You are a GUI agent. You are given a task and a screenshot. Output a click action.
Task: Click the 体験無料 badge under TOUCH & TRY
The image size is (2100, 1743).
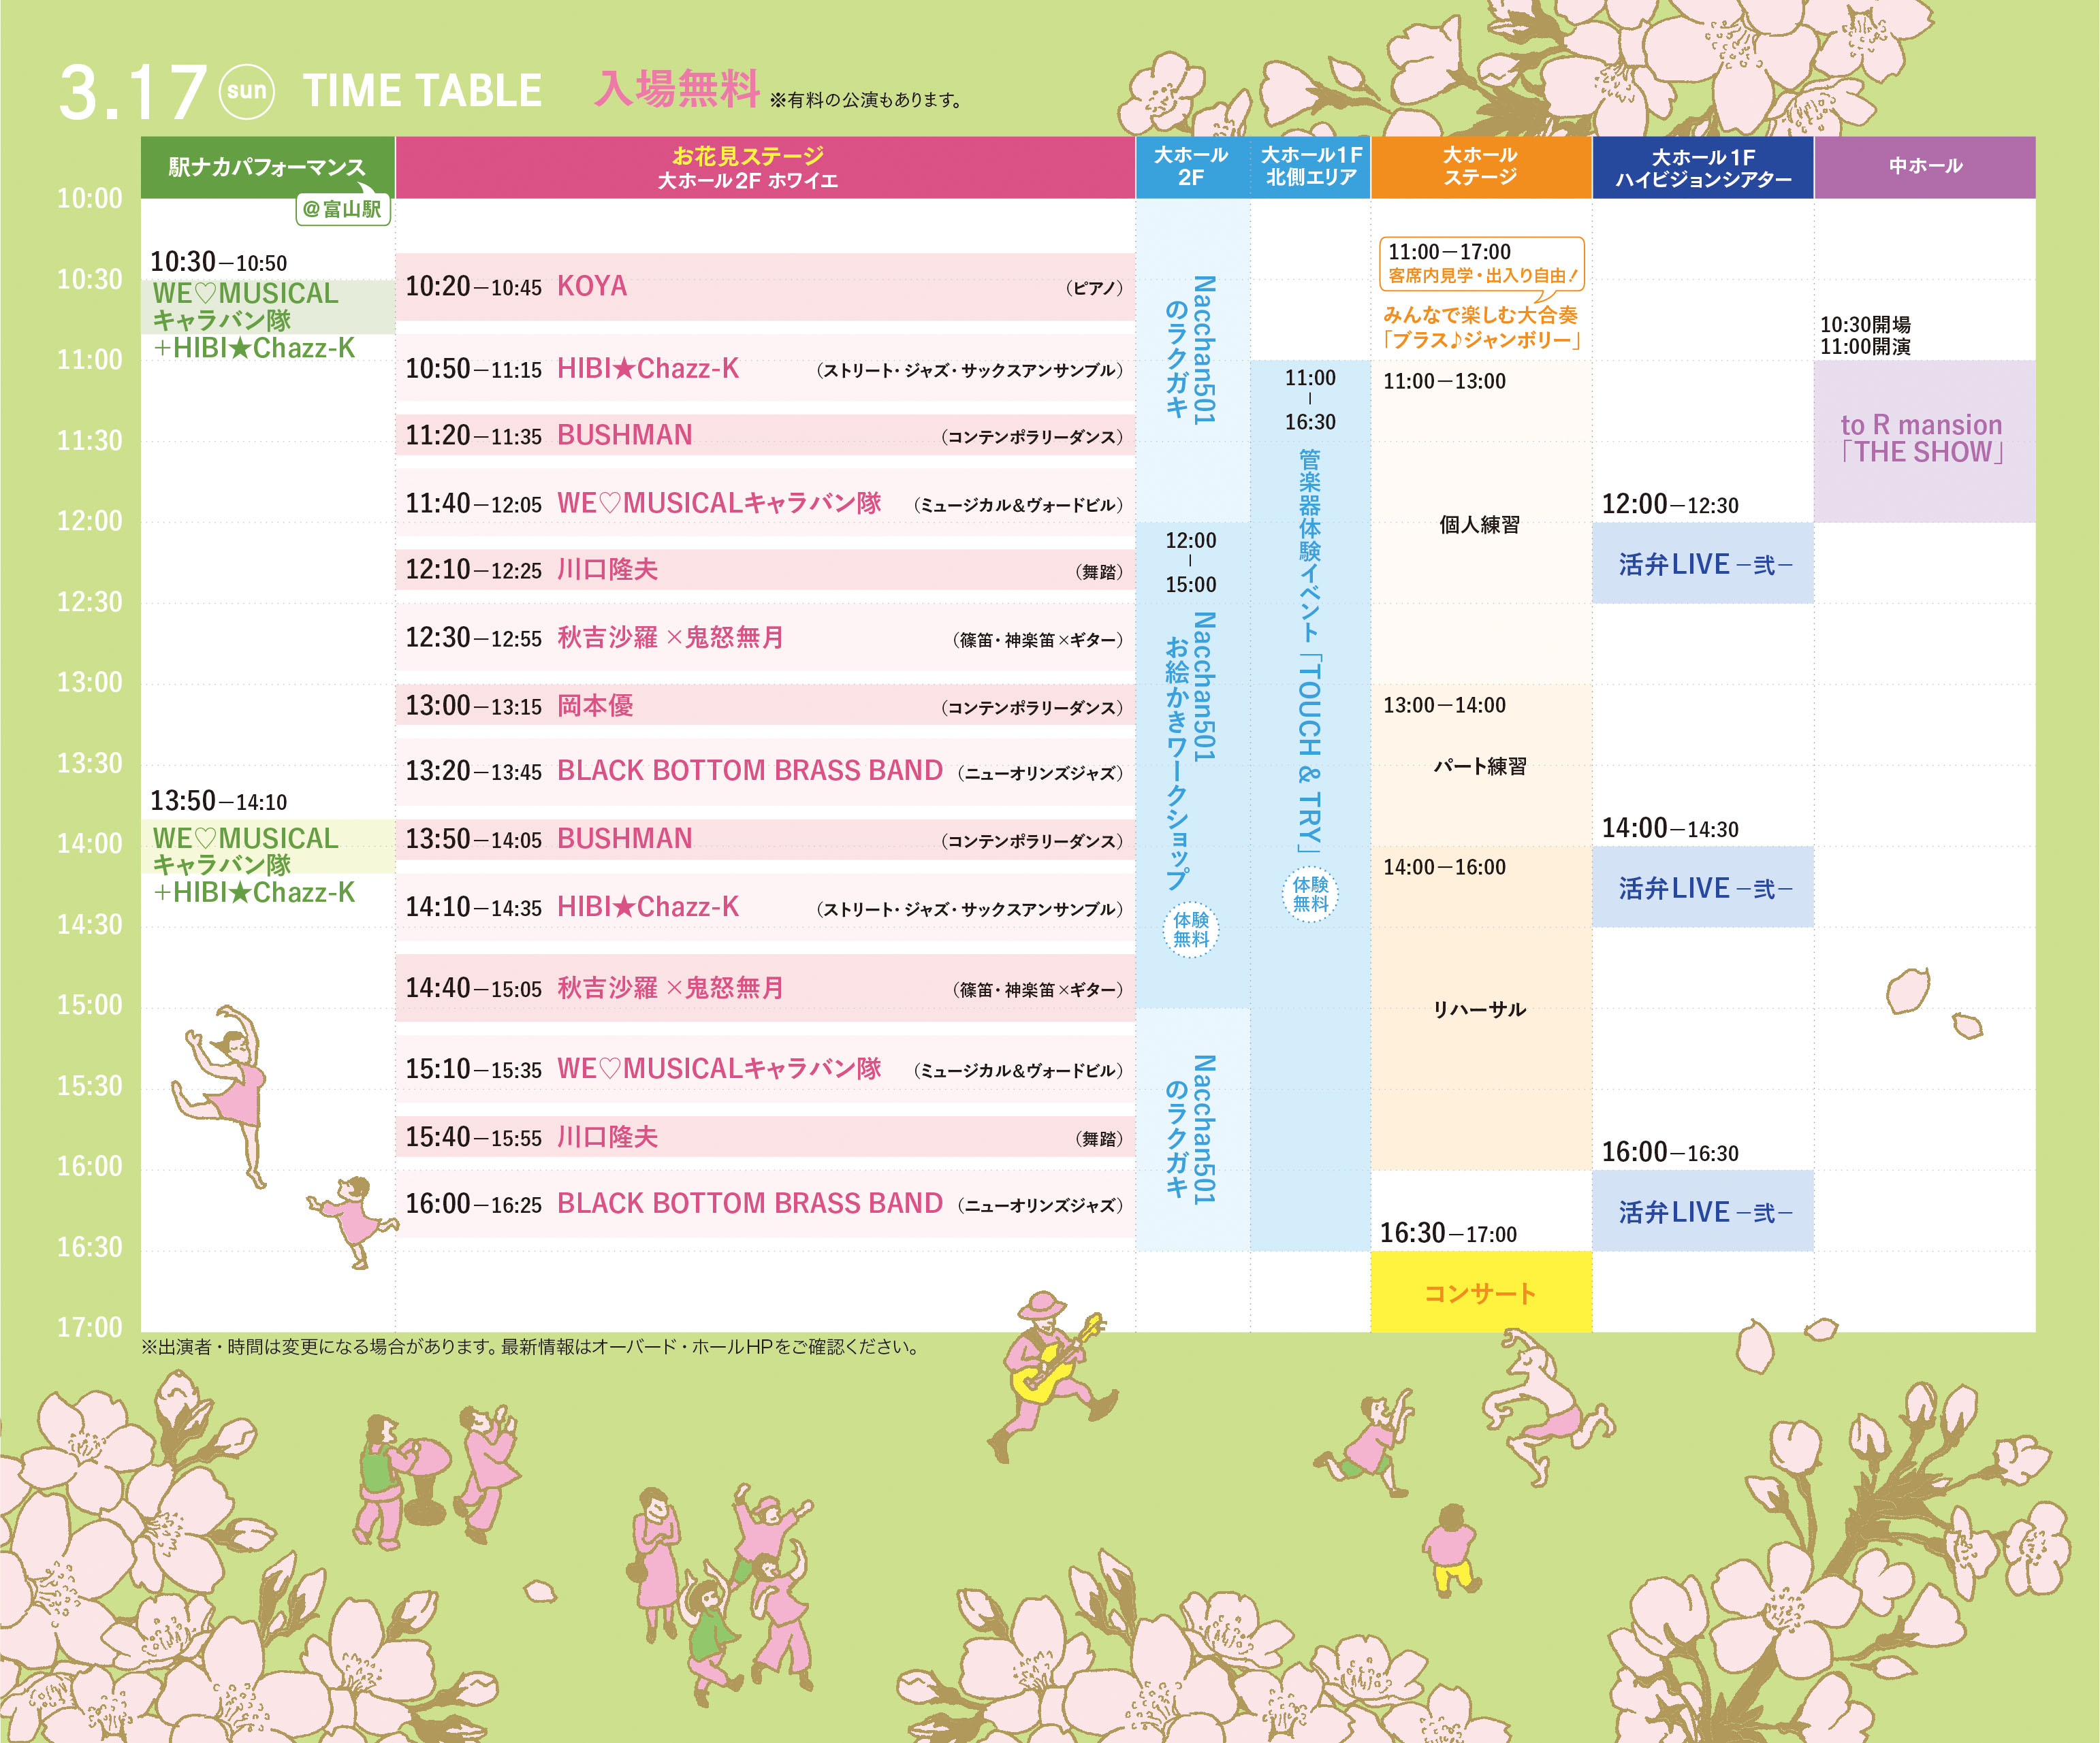tap(1310, 894)
